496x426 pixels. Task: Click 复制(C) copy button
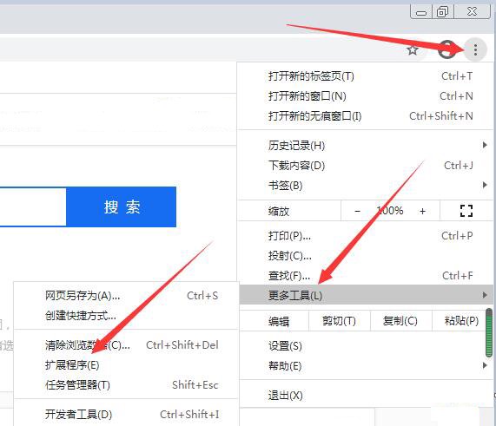[400, 321]
